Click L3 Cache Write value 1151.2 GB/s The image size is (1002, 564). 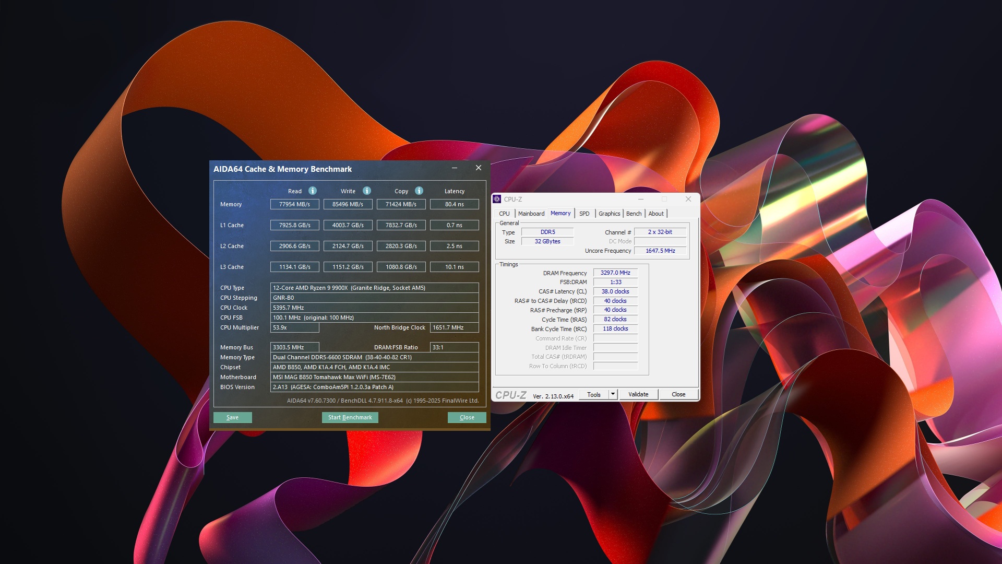click(x=348, y=267)
